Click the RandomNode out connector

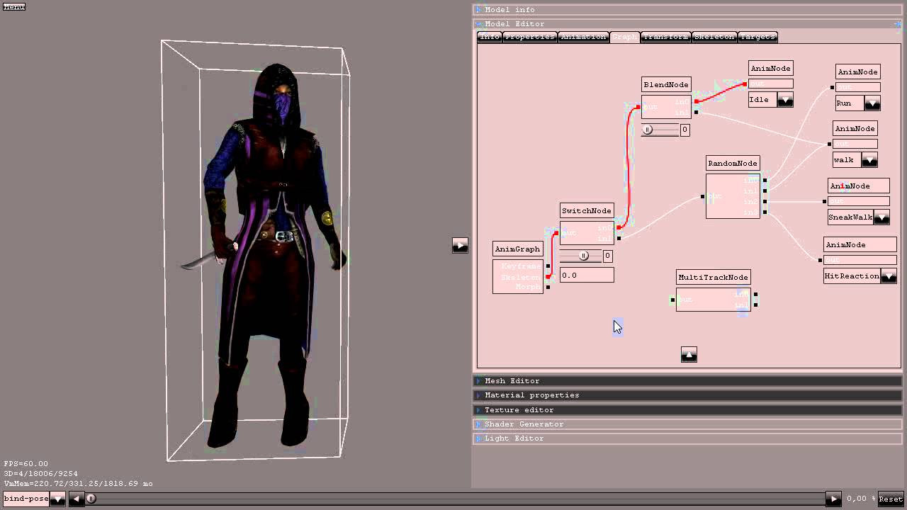point(702,196)
